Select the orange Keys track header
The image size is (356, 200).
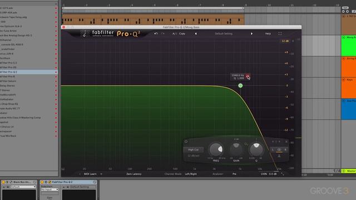(349, 88)
